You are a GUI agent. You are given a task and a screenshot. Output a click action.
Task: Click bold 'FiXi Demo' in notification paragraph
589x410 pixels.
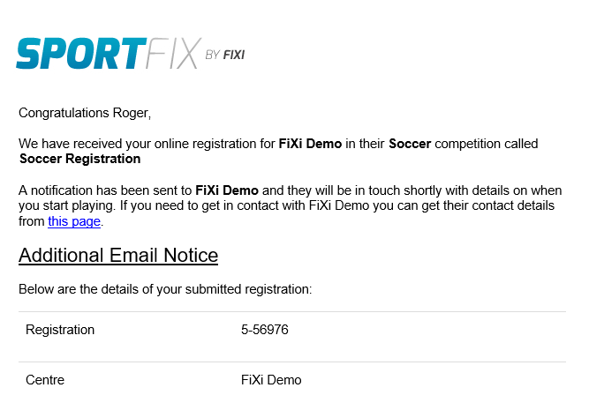[x=227, y=190]
